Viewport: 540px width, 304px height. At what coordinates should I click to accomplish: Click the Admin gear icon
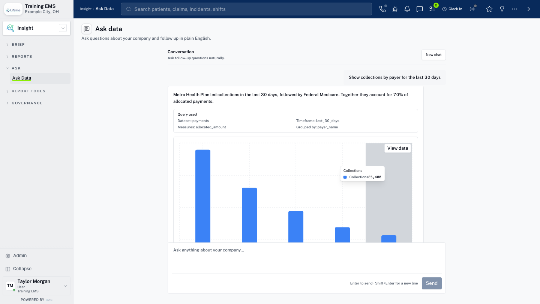[x=8, y=256]
